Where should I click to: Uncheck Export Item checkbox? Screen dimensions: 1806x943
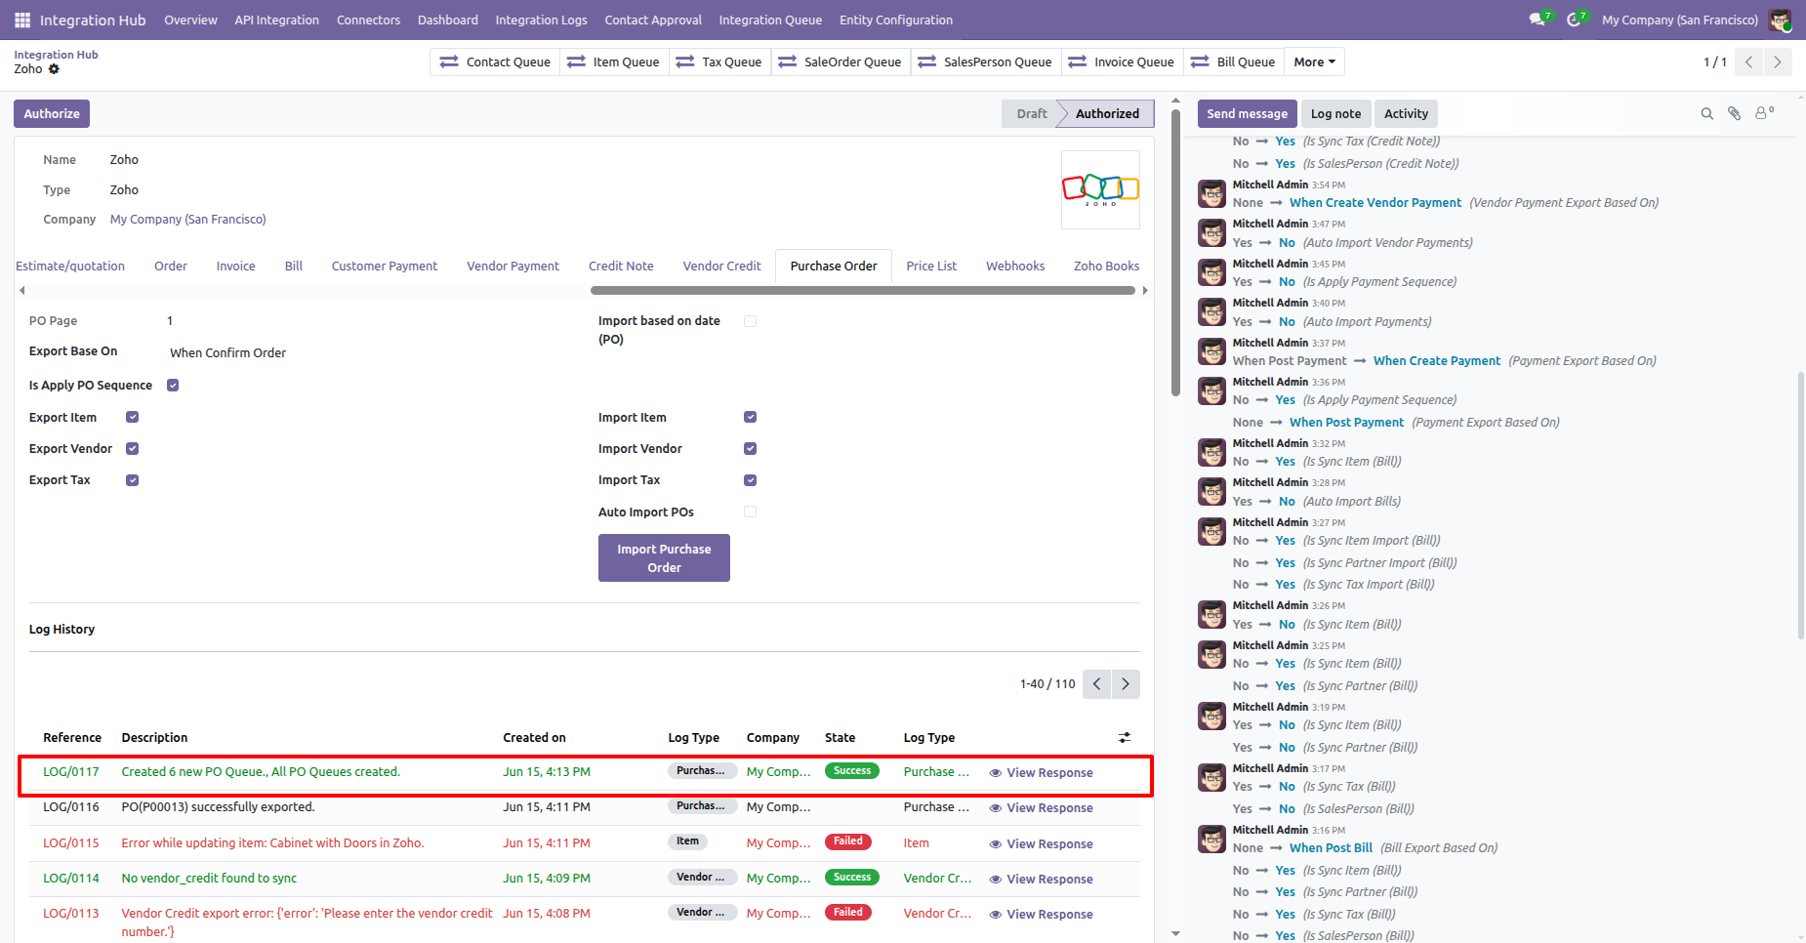pyautogui.click(x=132, y=417)
